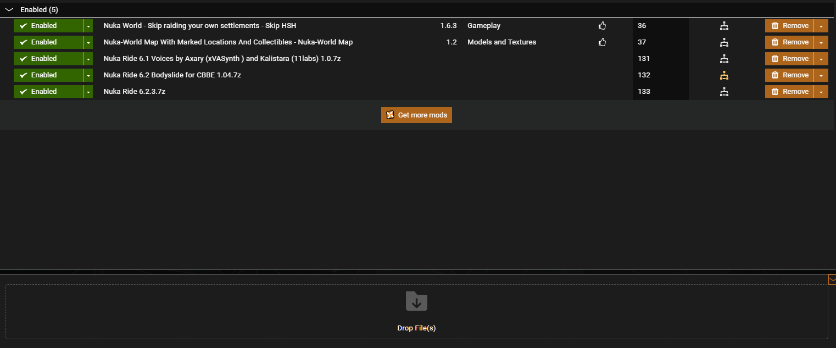The height and width of the screenshot is (348, 836).
Task: Open dependencies icon for Skip HSH mod
Action: 724,26
